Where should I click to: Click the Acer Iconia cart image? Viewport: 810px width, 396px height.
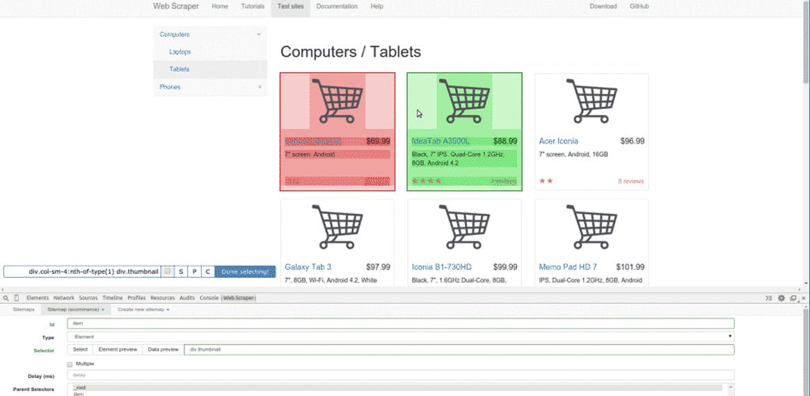click(591, 101)
